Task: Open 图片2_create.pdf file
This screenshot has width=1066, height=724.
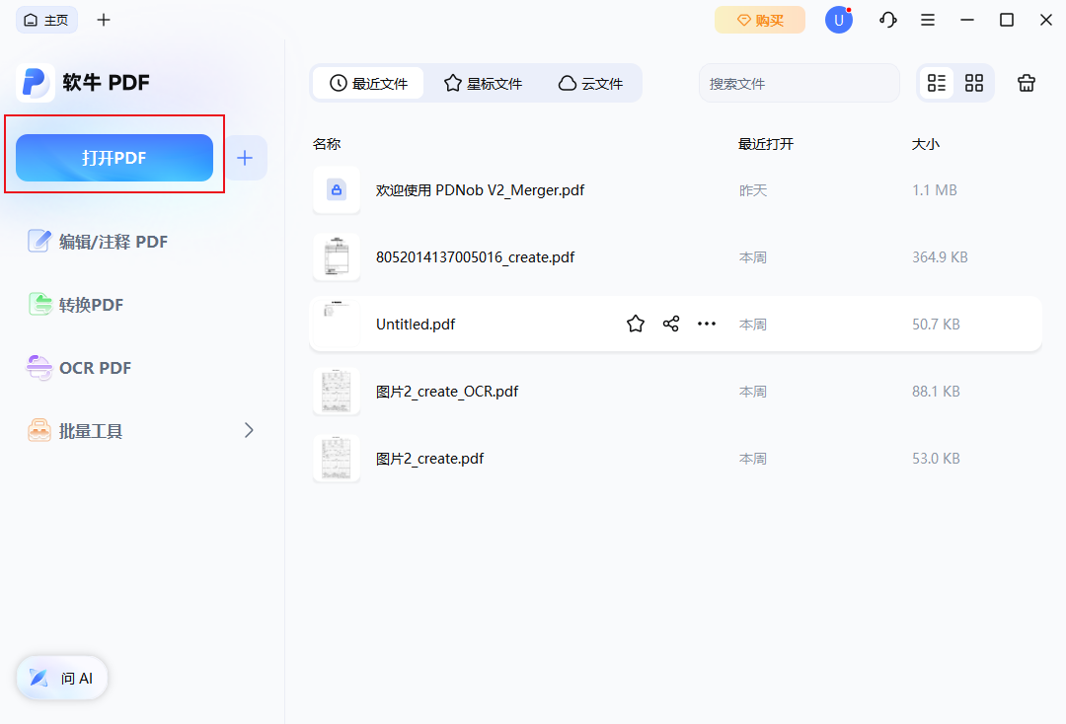Action: pyautogui.click(x=429, y=459)
